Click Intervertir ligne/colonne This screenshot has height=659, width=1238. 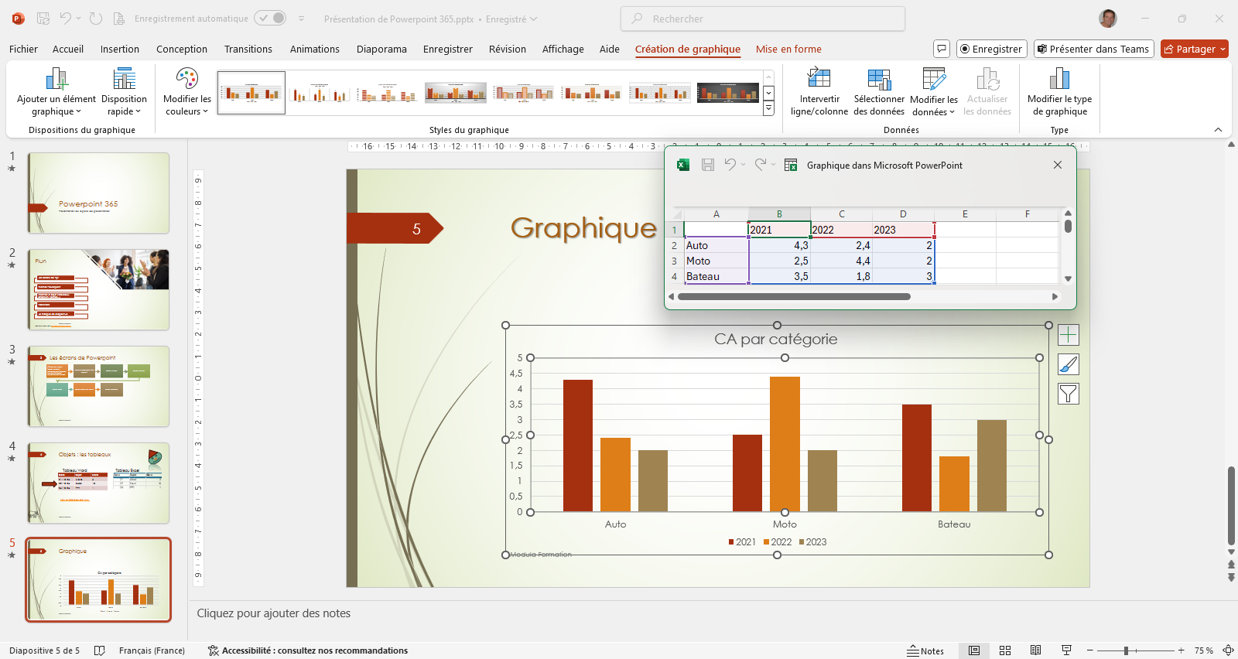coord(819,92)
